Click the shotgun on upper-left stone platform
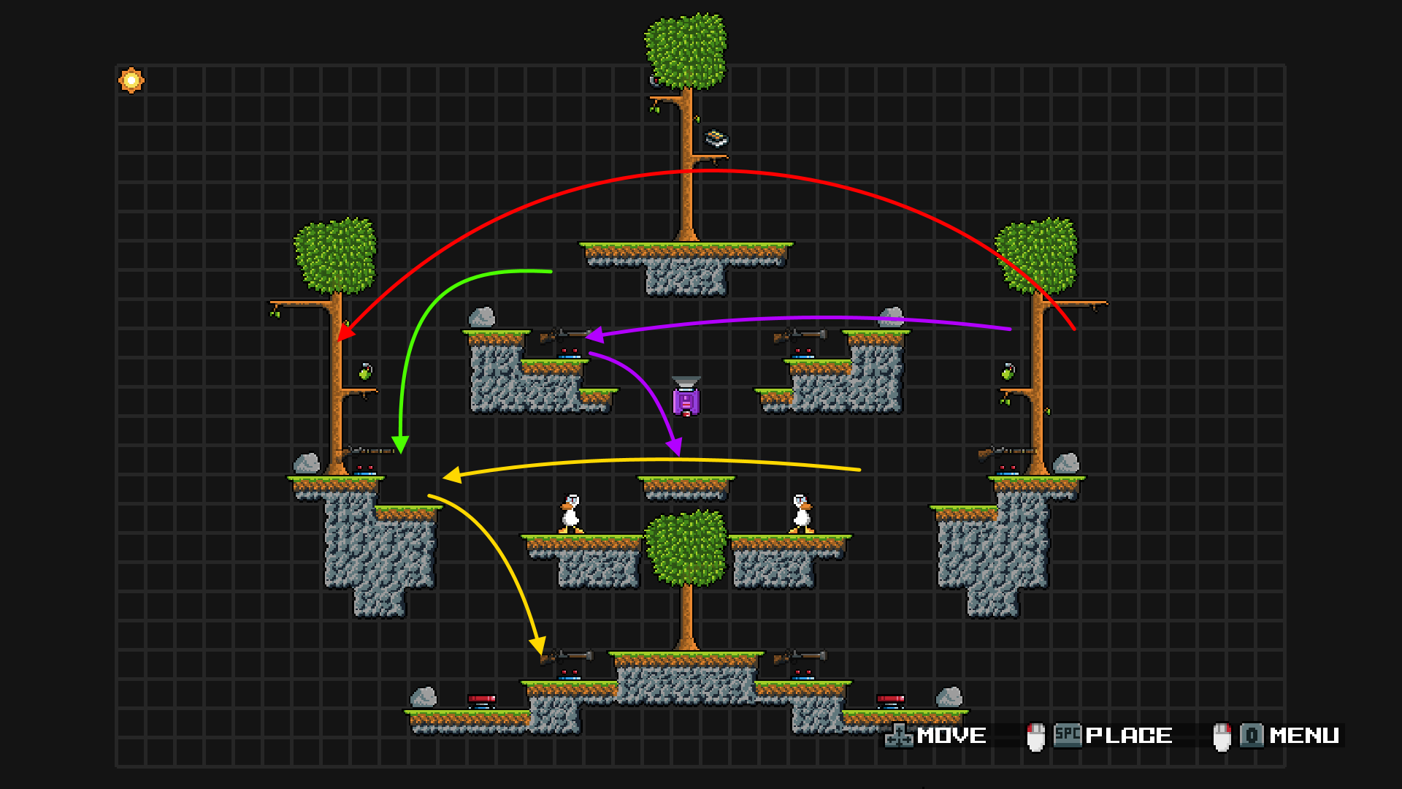This screenshot has height=789, width=1402. 564,335
